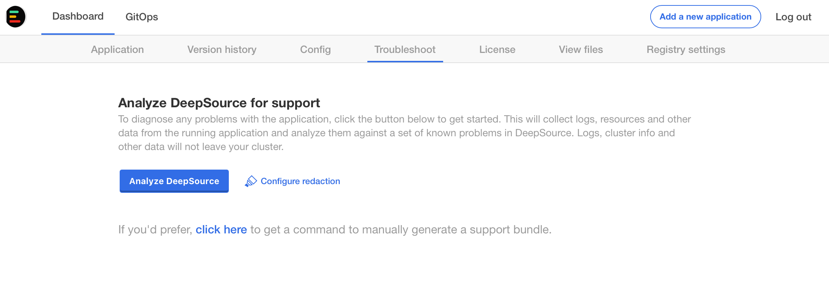829x295 pixels.
Task: Click the DeepSource logo icon
Action: pos(16,17)
